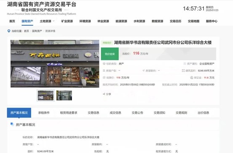Click the green 竞价结束 status button
The width and height of the screenshot is (233, 153).
click(110, 54)
